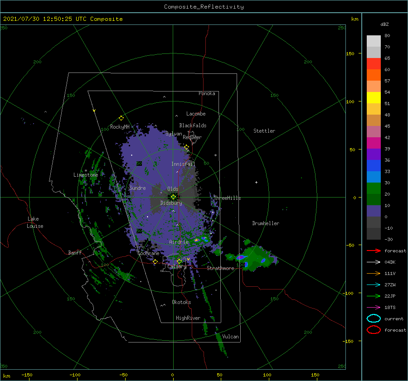408x381 pixels.
Task: Click the asterisk marker near Limestone
Action: 86,171
